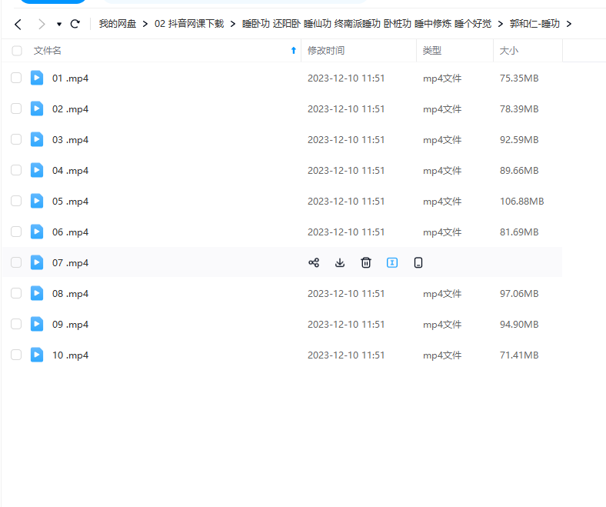Open the navigation history dropdown triangle
This screenshot has height=507, width=606.
click(59, 25)
